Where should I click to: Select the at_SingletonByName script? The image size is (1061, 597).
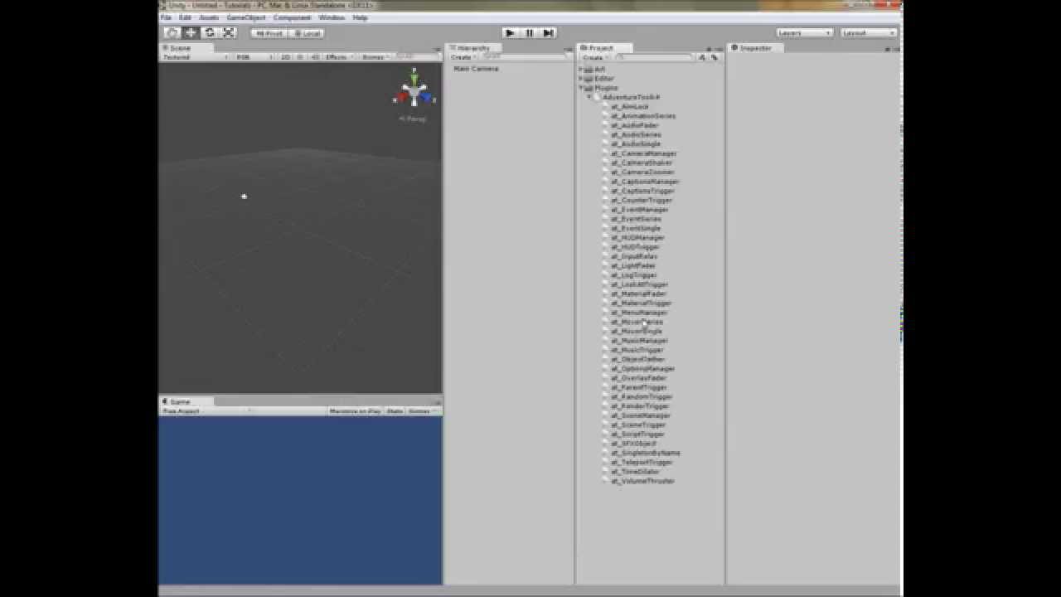(x=646, y=453)
